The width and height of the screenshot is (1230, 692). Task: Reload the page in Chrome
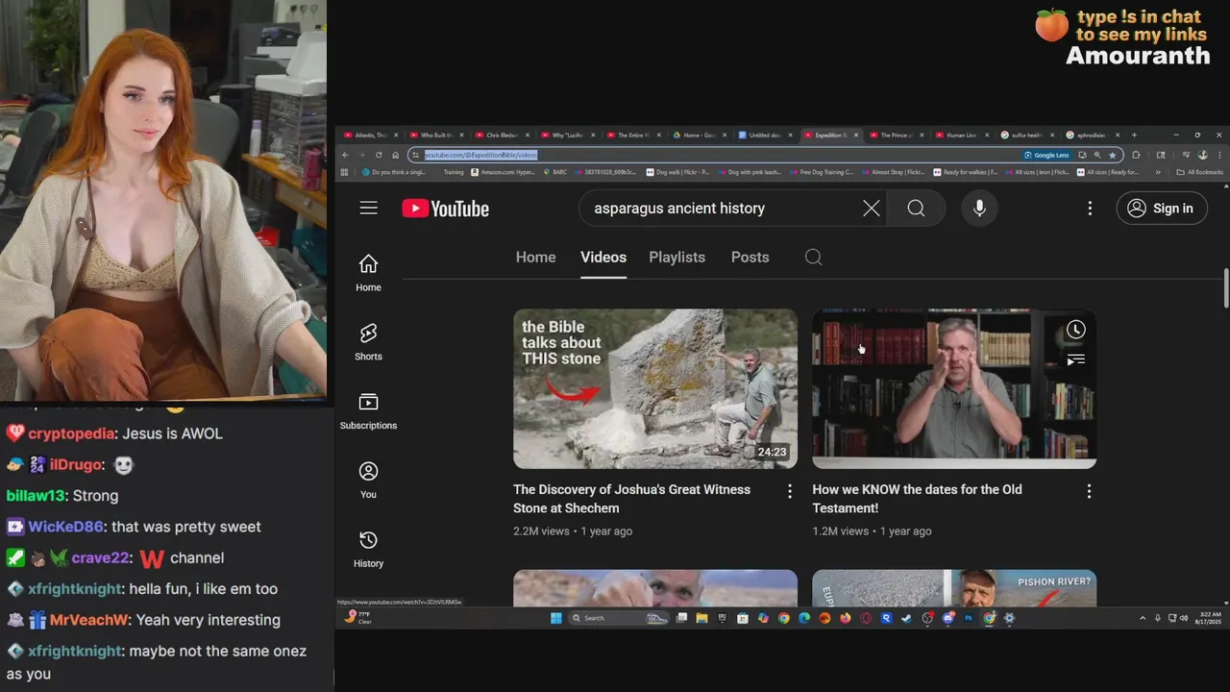[379, 155]
